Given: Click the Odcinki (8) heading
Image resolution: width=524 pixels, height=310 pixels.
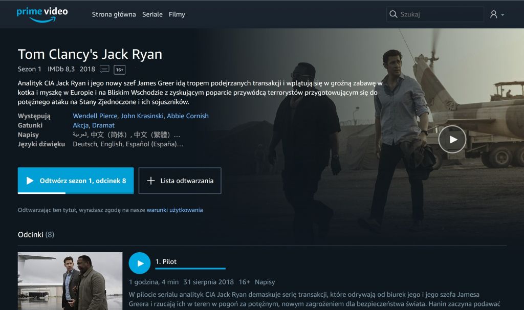Looking at the screenshot, I should (x=36, y=234).
